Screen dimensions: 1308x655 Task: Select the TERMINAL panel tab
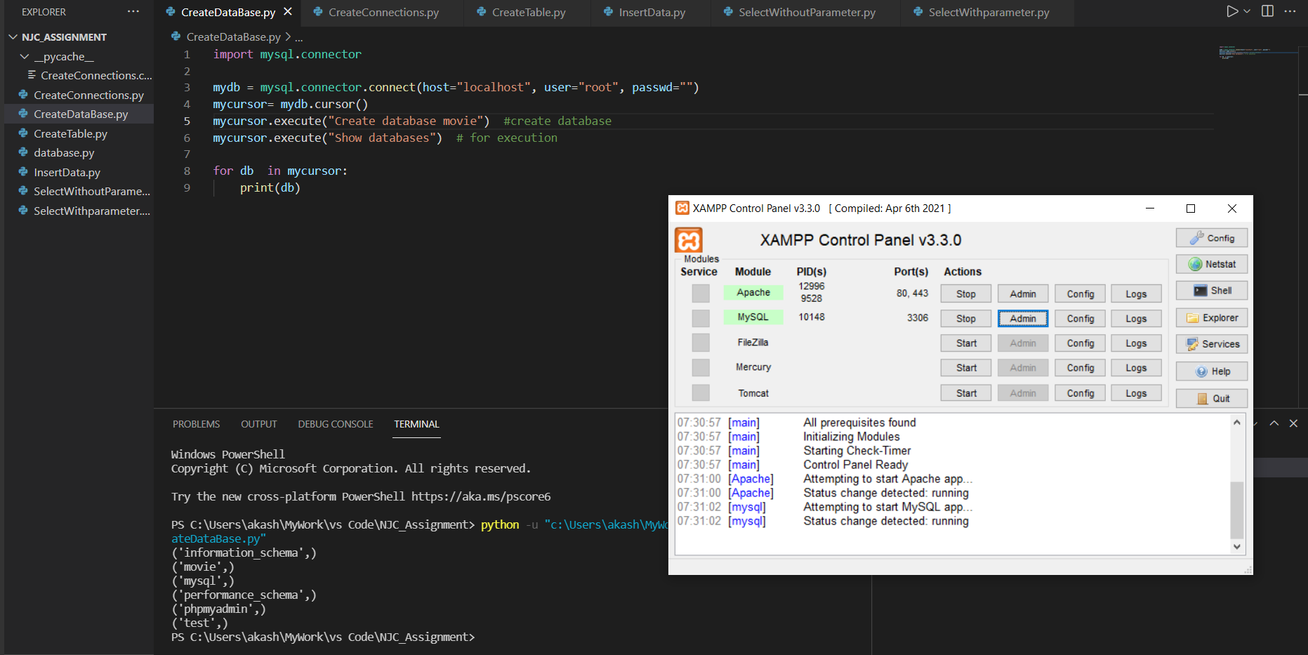point(416,424)
